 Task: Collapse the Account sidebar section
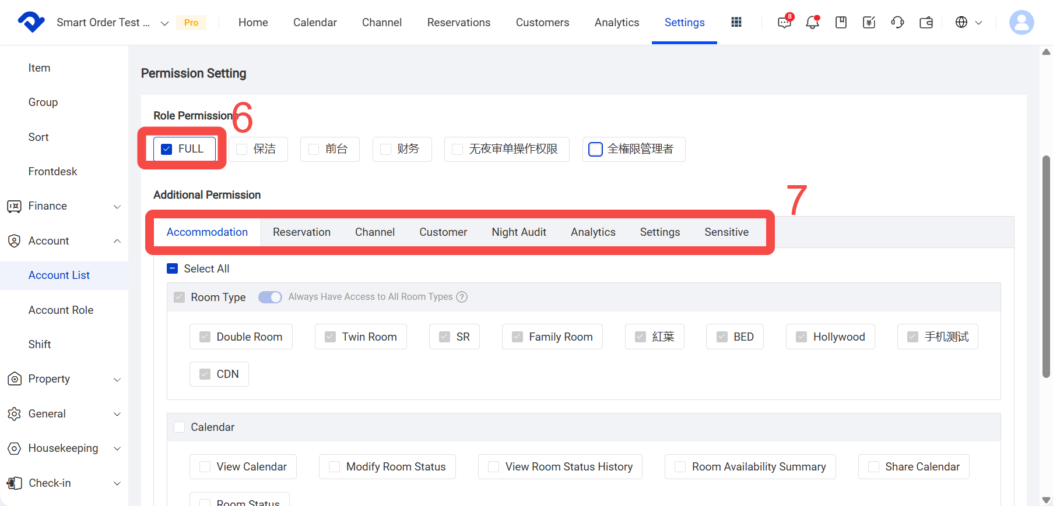click(x=117, y=241)
